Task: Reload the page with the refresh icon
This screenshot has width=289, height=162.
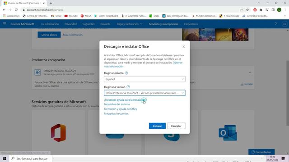Action: [x=16, y=10]
